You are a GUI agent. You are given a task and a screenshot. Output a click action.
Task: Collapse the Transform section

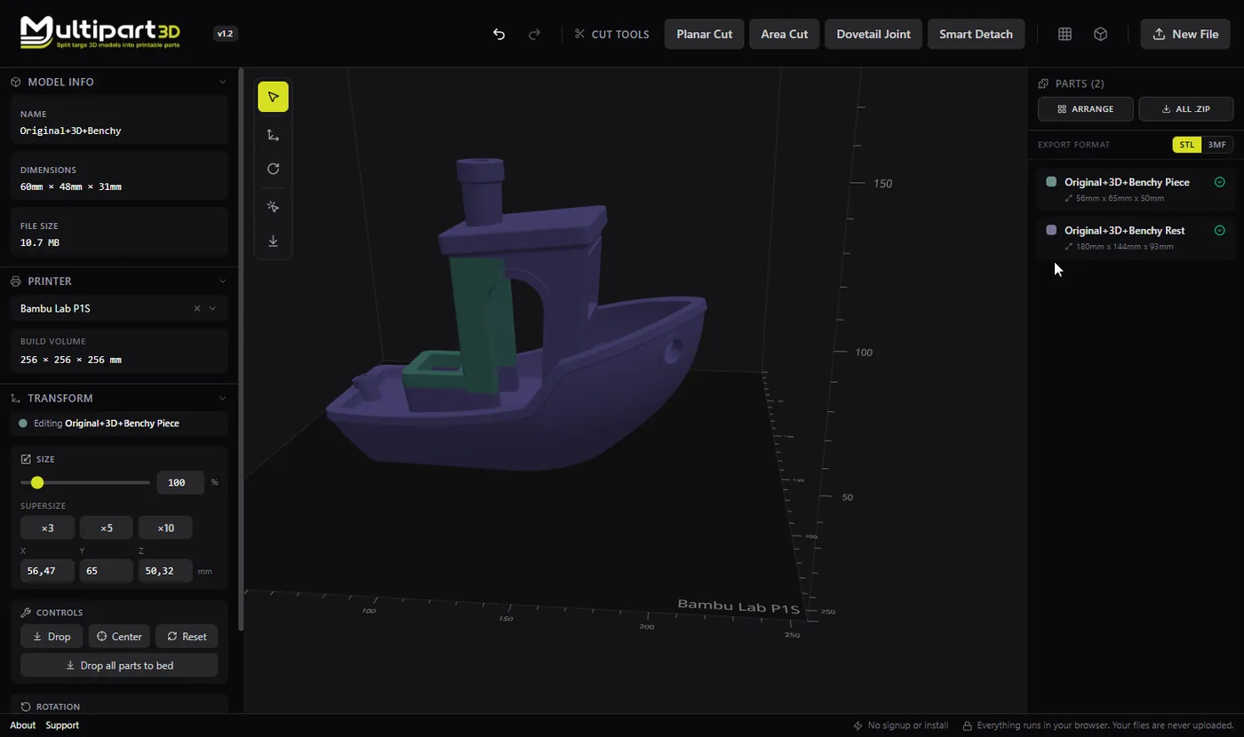pyautogui.click(x=222, y=398)
